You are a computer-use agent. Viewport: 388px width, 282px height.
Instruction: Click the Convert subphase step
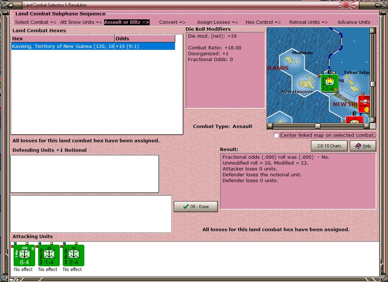pos(172,22)
